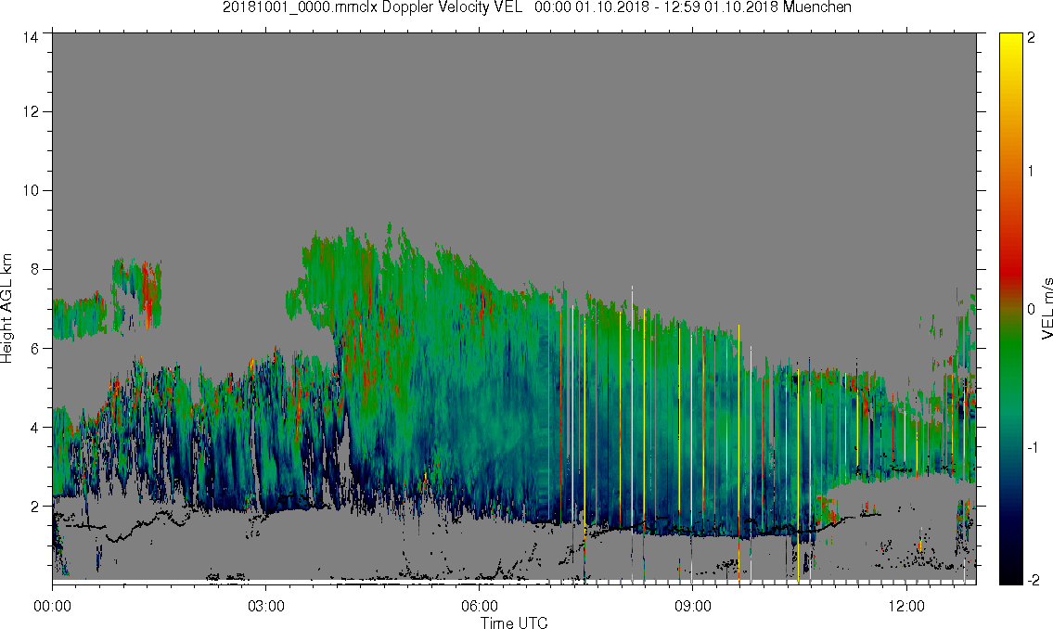The width and height of the screenshot is (1053, 629).
Task: Click the colorbar '0' value label
Action: pyautogui.click(x=1031, y=310)
